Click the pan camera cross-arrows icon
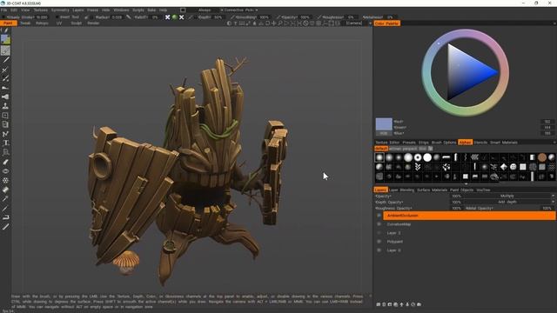557x313 pixels. click(x=273, y=23)
